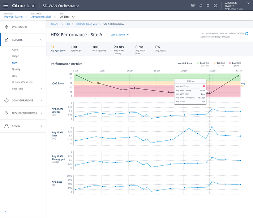The image size is (253, 218).
Task: Expand the Real Time submenu arrow
Action: [x=41, y=89]
